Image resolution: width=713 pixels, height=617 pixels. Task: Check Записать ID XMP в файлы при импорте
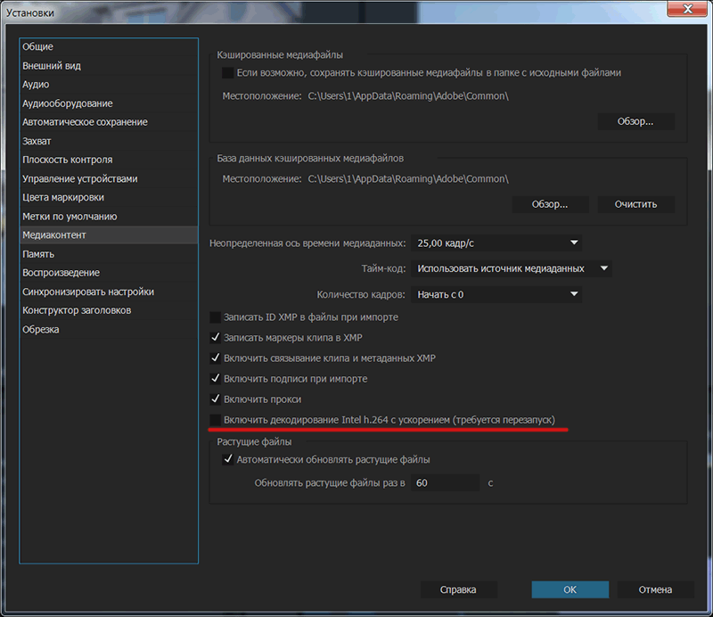tap(216, 317)
